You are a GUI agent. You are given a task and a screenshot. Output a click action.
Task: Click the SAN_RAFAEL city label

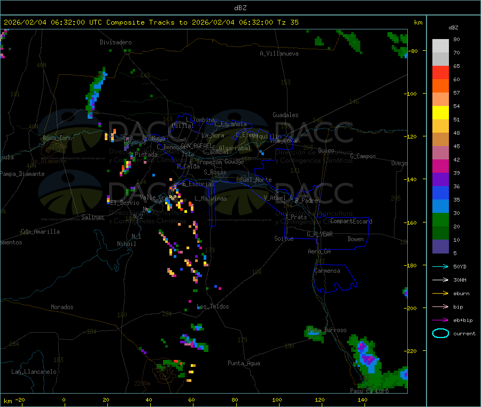pos(196,145)
